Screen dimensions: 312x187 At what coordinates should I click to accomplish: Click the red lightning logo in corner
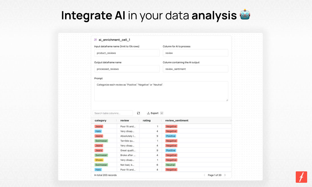pyautogui.click(x=301, y=177)
